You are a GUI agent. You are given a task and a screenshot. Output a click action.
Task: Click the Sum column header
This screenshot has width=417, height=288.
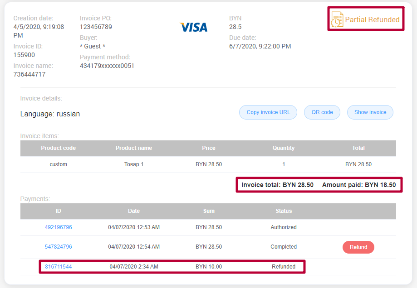[208, 211]
